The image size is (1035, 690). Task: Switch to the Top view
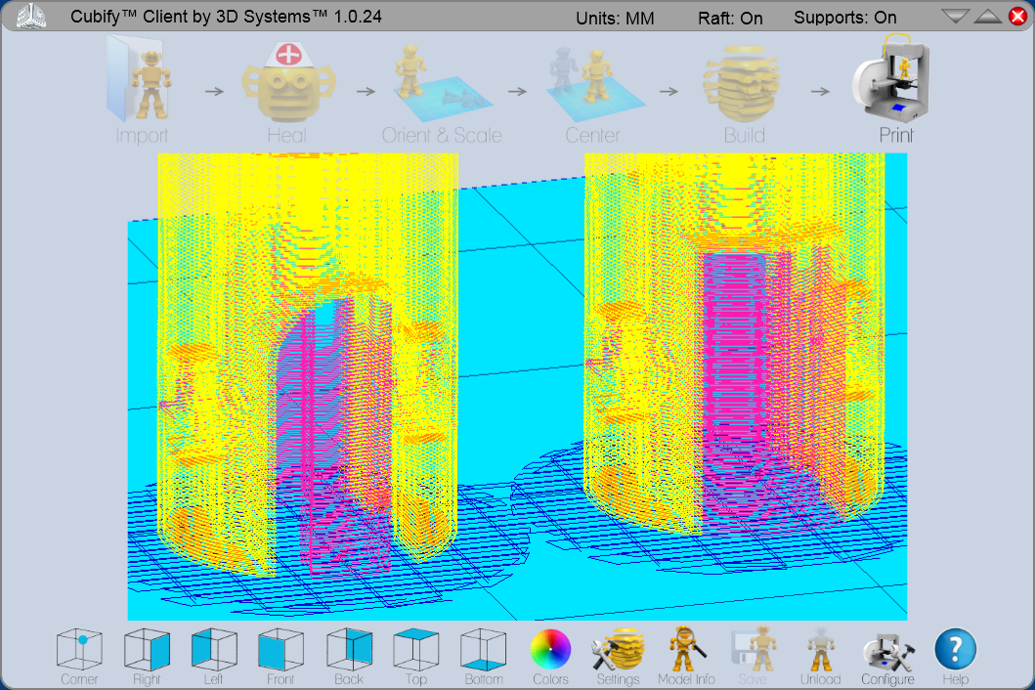pos(415,650)
